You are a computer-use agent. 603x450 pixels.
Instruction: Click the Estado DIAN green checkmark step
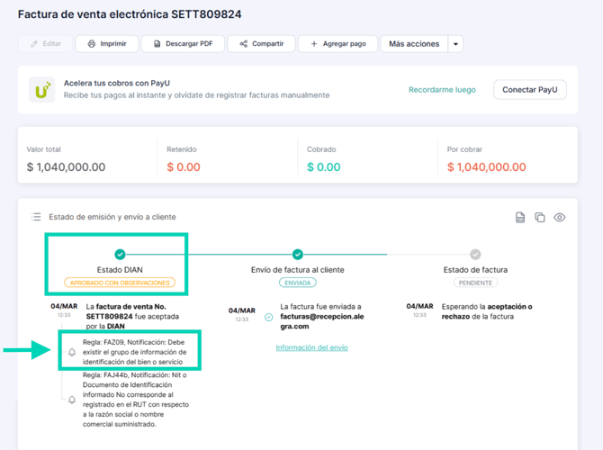(121, 255)
